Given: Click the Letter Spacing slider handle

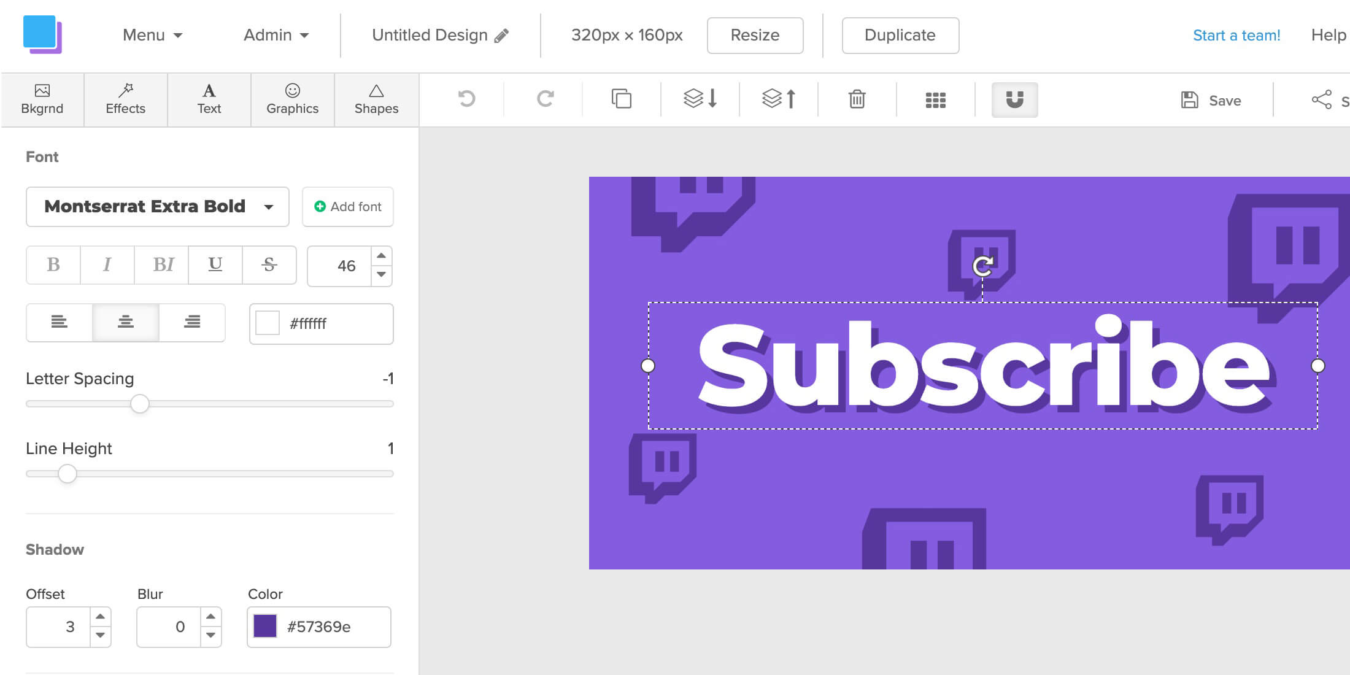Looking at the screenshot, I should click(x=140, y=404).
